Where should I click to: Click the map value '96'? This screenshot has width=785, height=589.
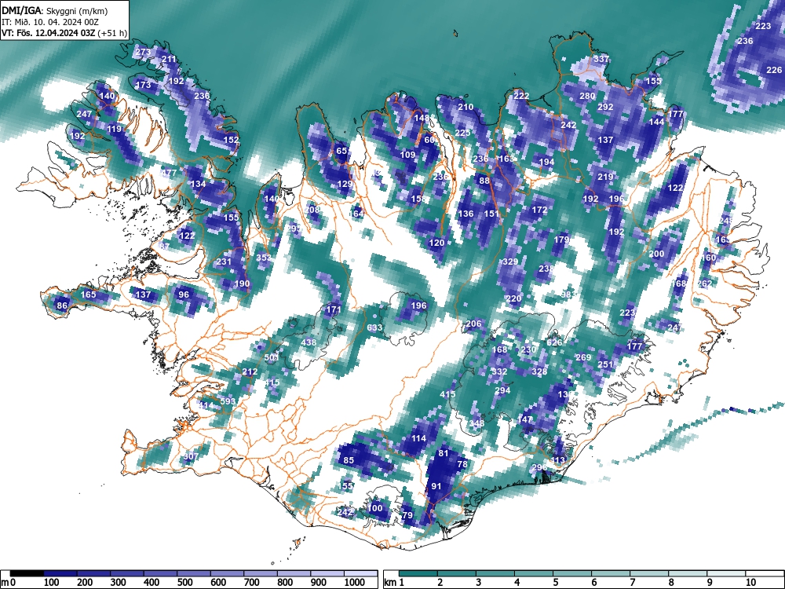[184, 294]
